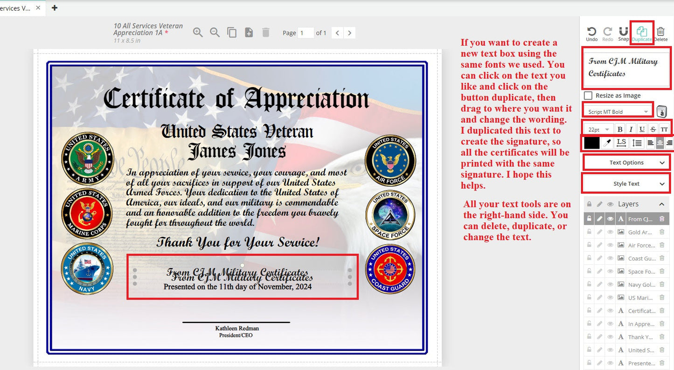
Task: Click the Army seal image
Action: tap(88, 158)
